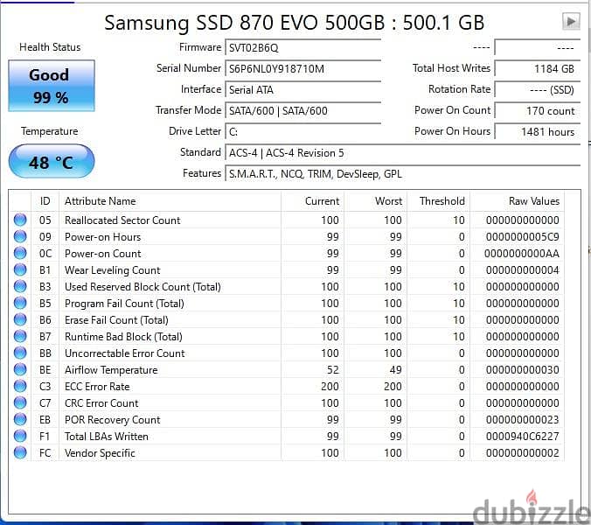Click the status orb for Uncorrectable Error Count
The height and width of the screenshot is (525, 591).
20,353
